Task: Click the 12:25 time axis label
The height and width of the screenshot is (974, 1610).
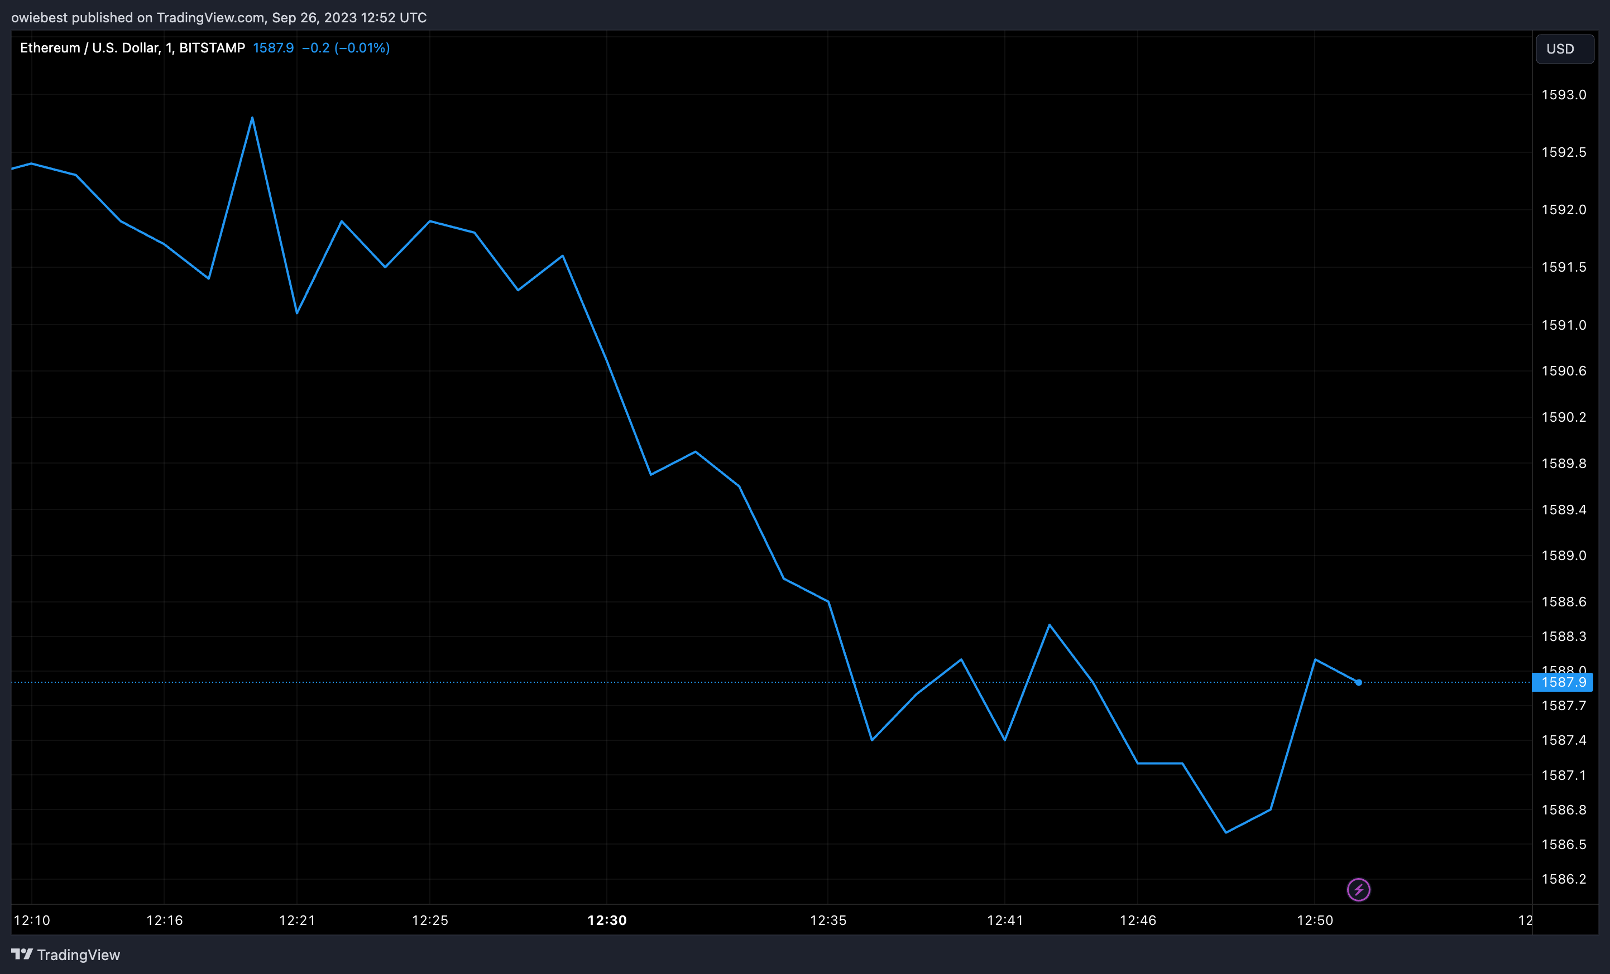Action: point(430,920)
